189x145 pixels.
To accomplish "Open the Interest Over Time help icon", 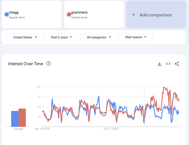I will click(48, 64).
